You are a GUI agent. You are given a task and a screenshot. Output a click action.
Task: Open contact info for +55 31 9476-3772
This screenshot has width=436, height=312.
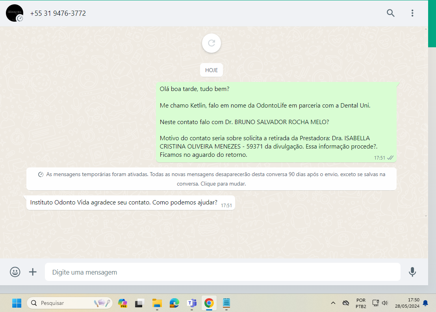58,13
